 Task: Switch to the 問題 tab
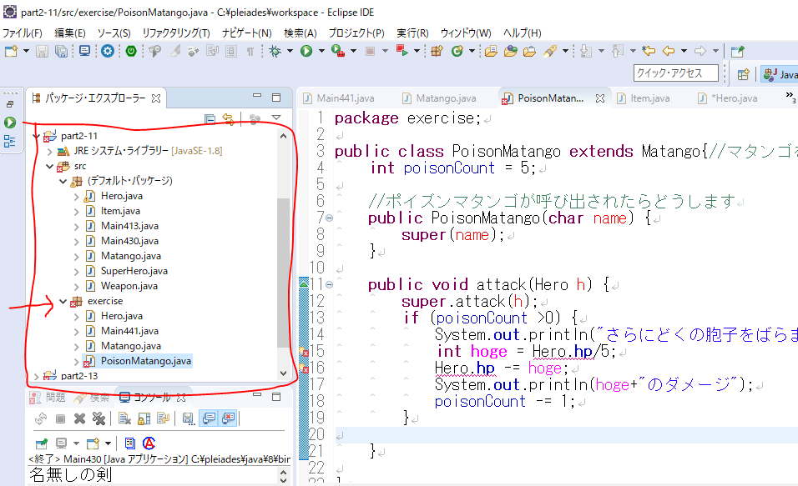point(55,398)
